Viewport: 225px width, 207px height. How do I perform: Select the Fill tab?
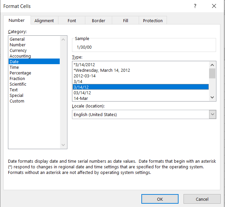pyautogui.click(x=125, y=21)
